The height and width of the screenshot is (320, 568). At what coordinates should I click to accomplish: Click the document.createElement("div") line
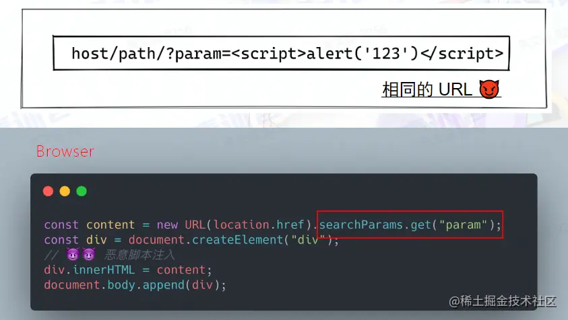point(191,240)
